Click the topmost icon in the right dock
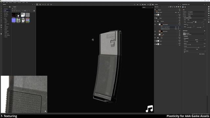 pos(209,7)
